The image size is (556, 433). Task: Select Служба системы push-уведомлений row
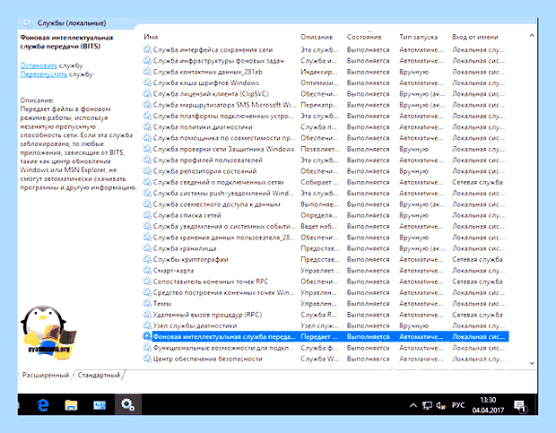point(326,193)
